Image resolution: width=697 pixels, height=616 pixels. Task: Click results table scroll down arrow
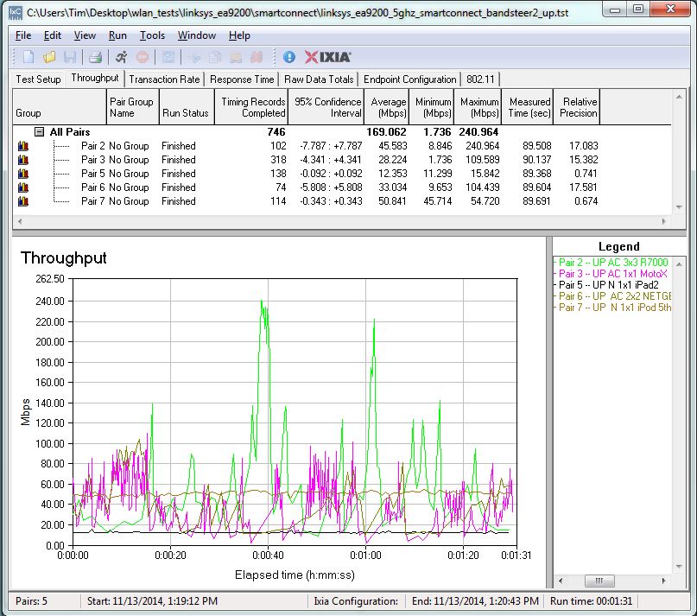679,207
